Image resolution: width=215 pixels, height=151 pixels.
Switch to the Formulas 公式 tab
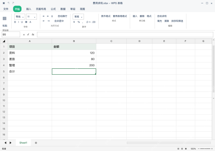(53, 9)
